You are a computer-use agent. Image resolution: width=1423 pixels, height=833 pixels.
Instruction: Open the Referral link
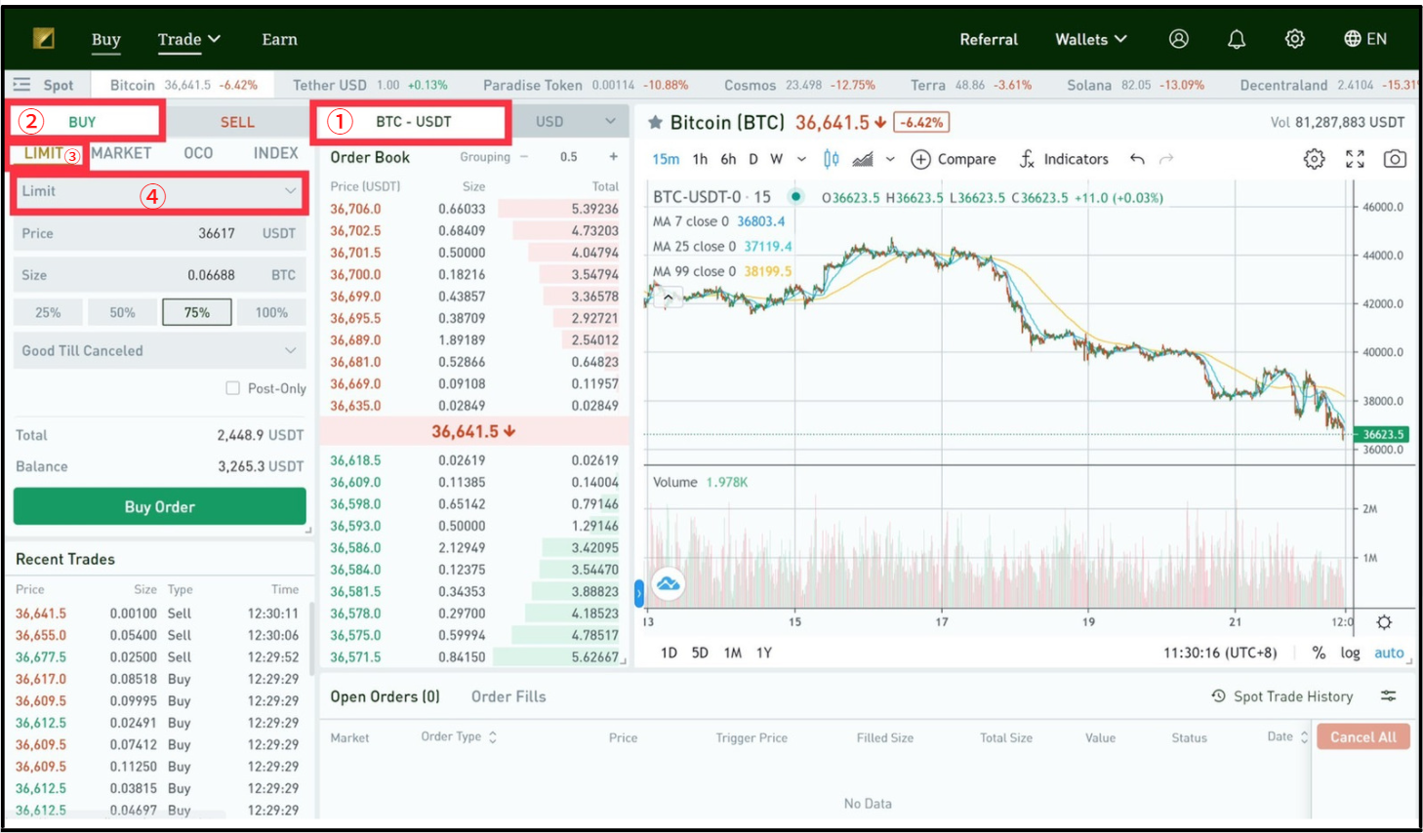pos(989,39)
